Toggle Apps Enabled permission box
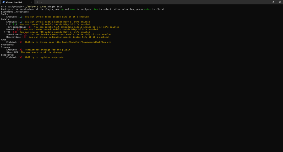This screenshot has height=152, width=283. [x=20, y=42]
